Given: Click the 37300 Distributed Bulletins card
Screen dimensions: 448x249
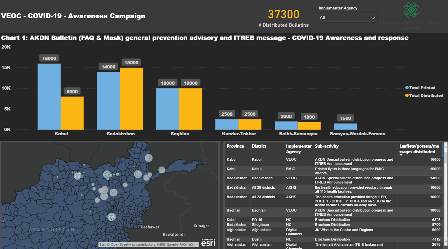Looking at the screenshot, I should [x=283, y=18].
